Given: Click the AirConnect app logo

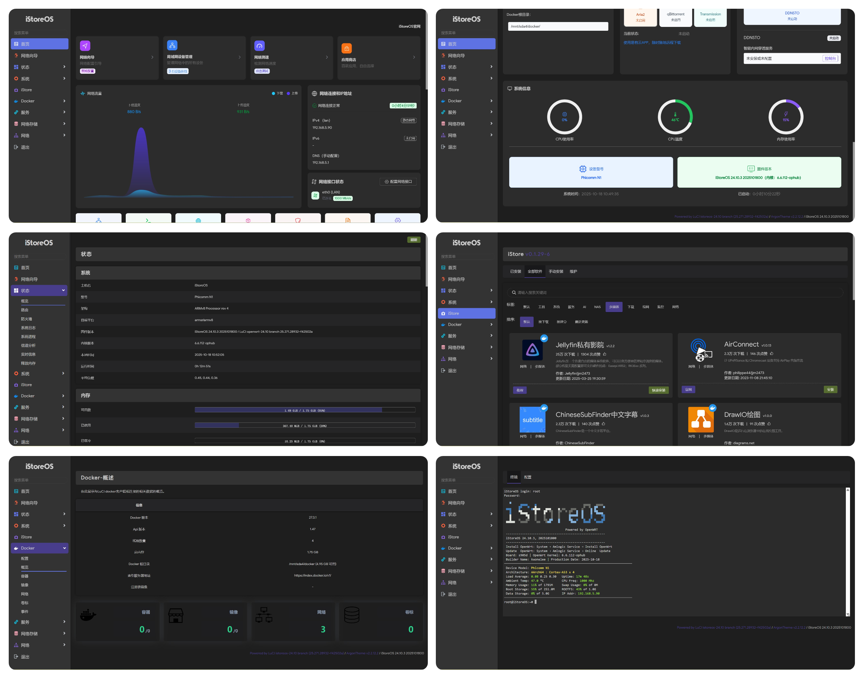Looking at the screenshot, I should click(701, 349).
